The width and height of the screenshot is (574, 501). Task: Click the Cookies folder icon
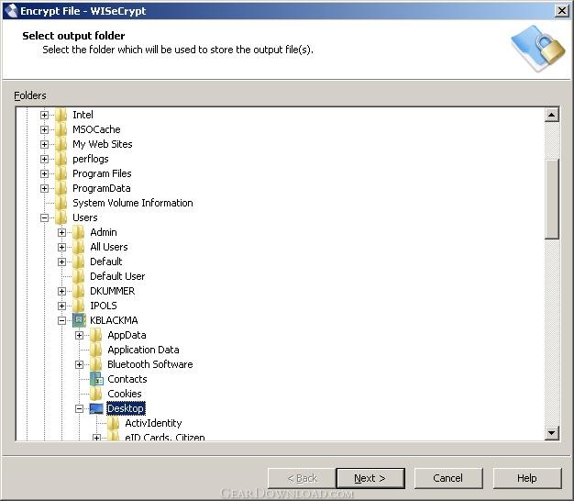point(96,394)
